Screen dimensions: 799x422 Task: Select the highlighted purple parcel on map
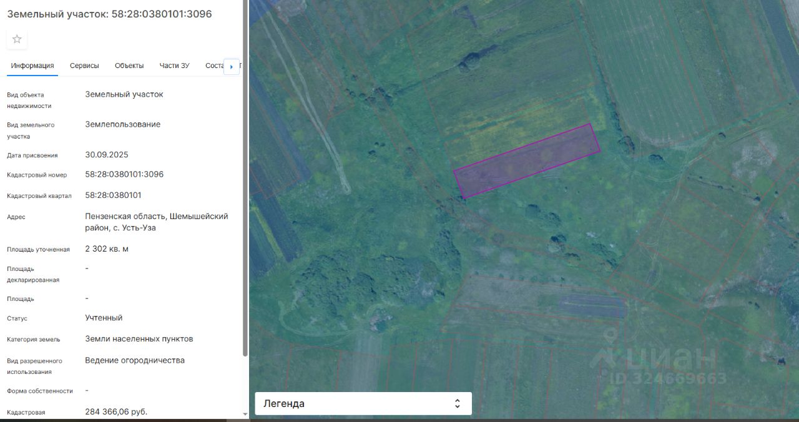coord(527,160)
